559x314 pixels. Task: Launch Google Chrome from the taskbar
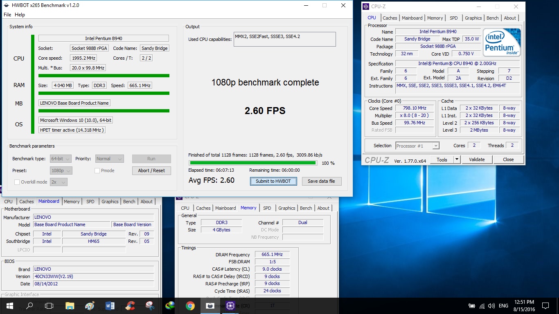[190, 305]
